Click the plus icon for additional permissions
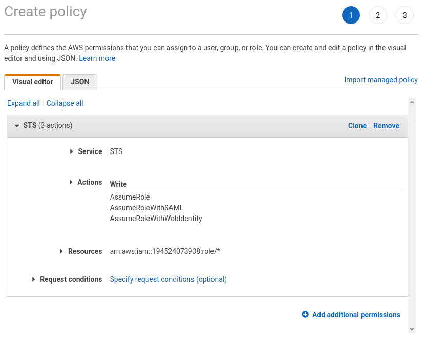This screenshot has width=426, height=348. coord(305,314)
